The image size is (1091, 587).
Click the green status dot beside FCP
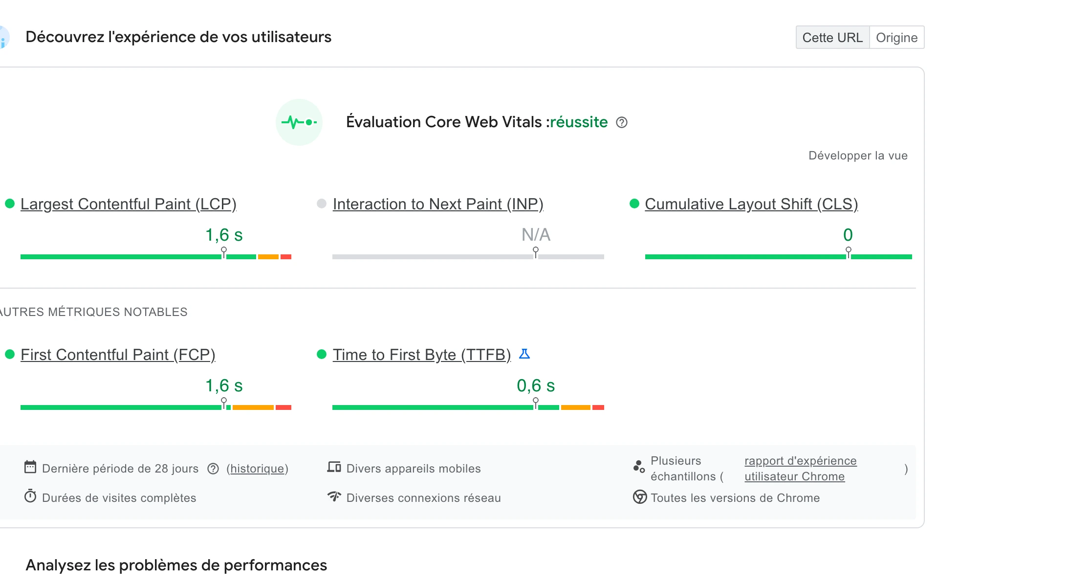pos(10,354)
